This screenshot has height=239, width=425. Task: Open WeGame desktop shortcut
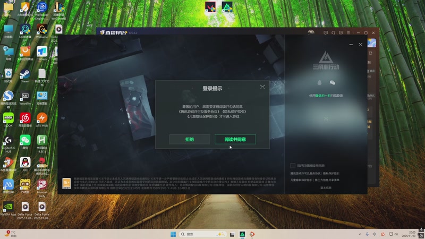pyautogui.click(x=42, y=31)
